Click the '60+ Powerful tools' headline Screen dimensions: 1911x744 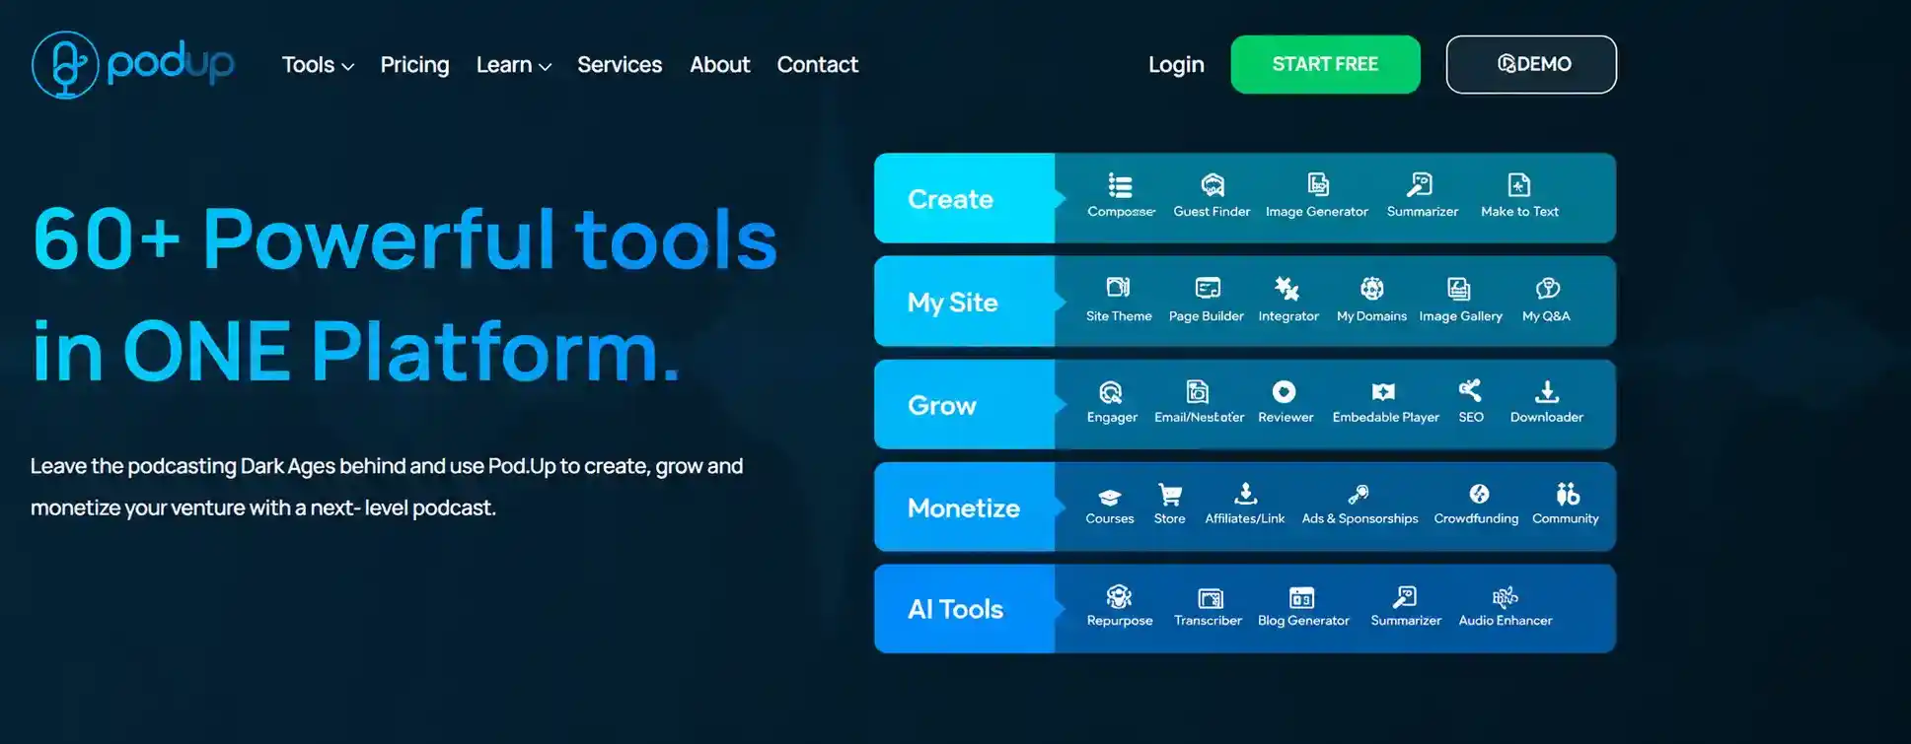pyautogui.click(x=405, y=238)
